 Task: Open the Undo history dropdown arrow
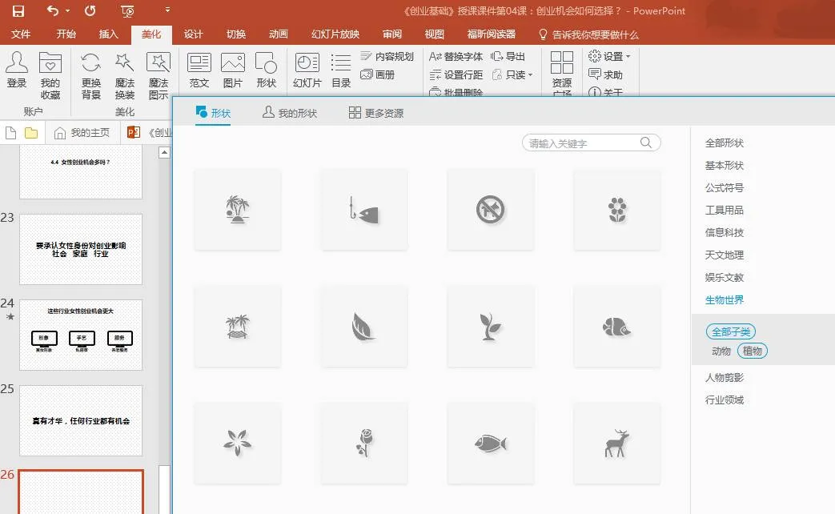pyautogui.click(x=67, y=10)
